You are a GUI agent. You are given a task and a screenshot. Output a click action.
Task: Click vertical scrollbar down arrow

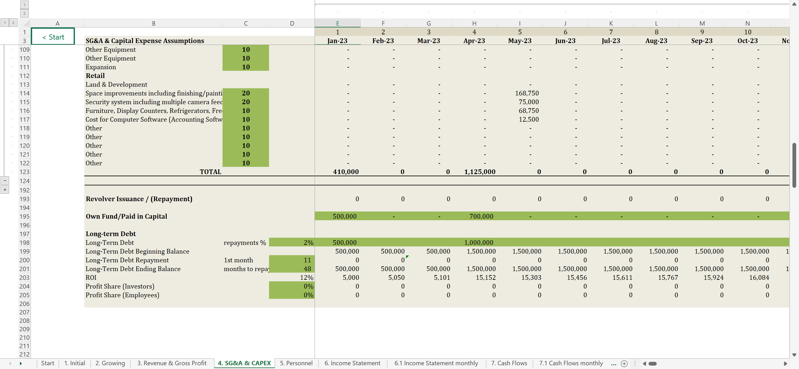coord(794,355)
